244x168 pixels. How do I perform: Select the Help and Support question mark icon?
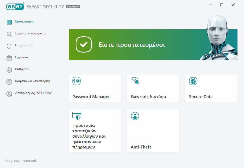(9, 81)
